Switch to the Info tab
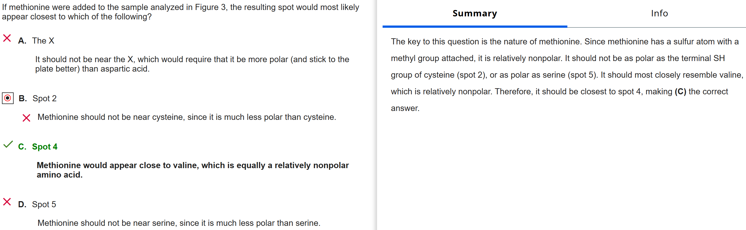The height and width of the screenshot is (230, 746). [x=659, y=14]
